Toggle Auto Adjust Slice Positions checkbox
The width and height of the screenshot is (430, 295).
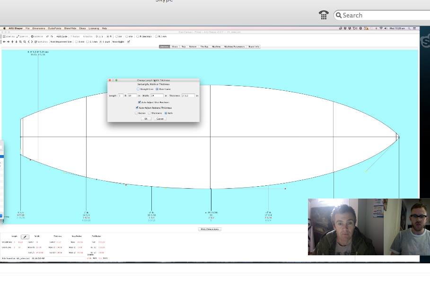(x=139, y=102)
